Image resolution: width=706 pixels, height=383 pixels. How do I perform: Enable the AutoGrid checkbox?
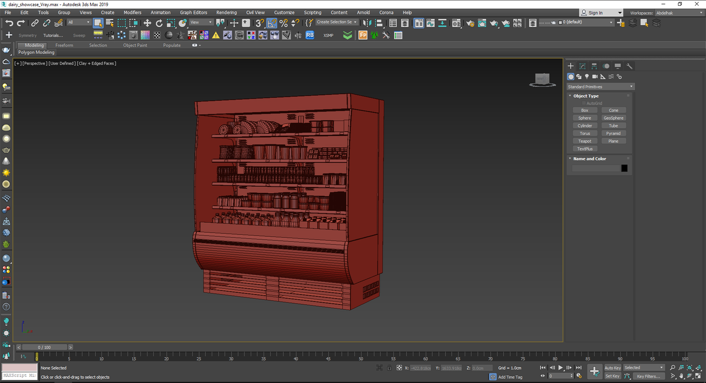pyautogui.click(x=584, y=103)
